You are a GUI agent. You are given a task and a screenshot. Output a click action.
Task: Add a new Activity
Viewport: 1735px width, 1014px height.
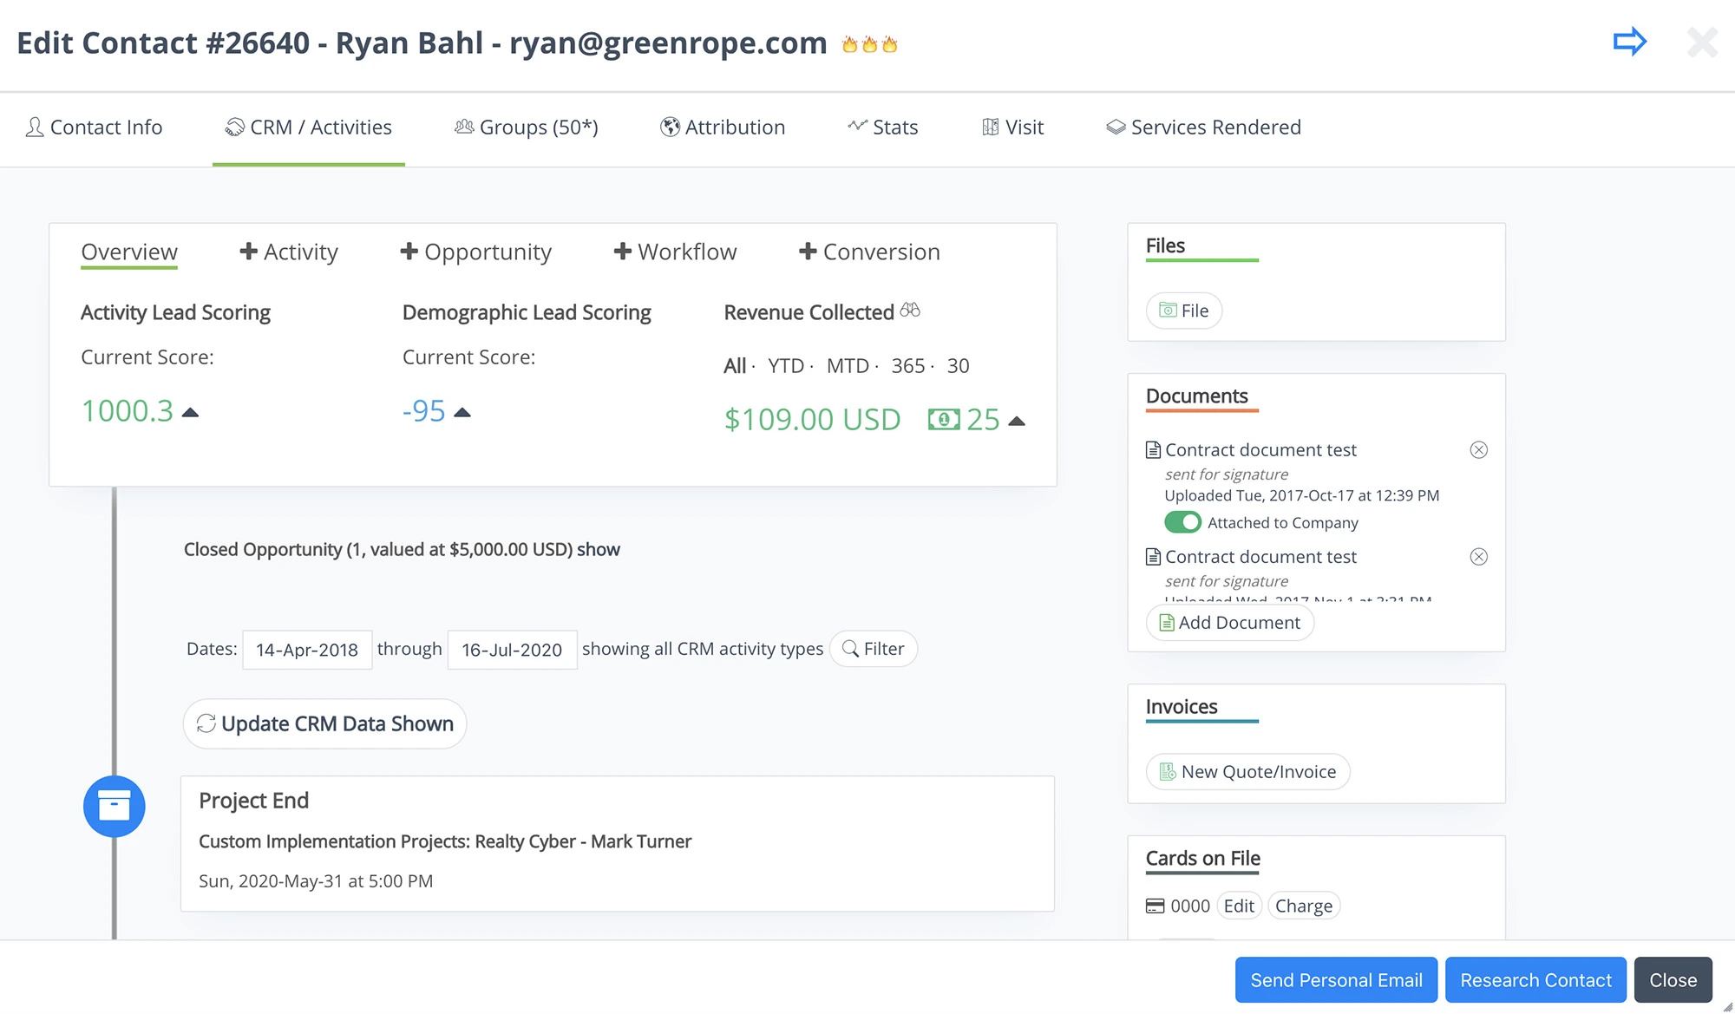click(x=289, y=252)
